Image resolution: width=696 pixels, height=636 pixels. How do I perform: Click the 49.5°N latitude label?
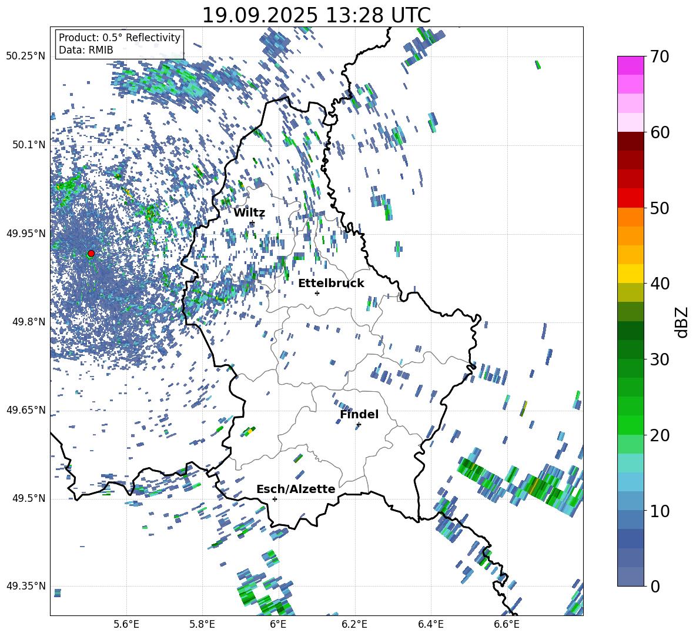tap(28, 498)
